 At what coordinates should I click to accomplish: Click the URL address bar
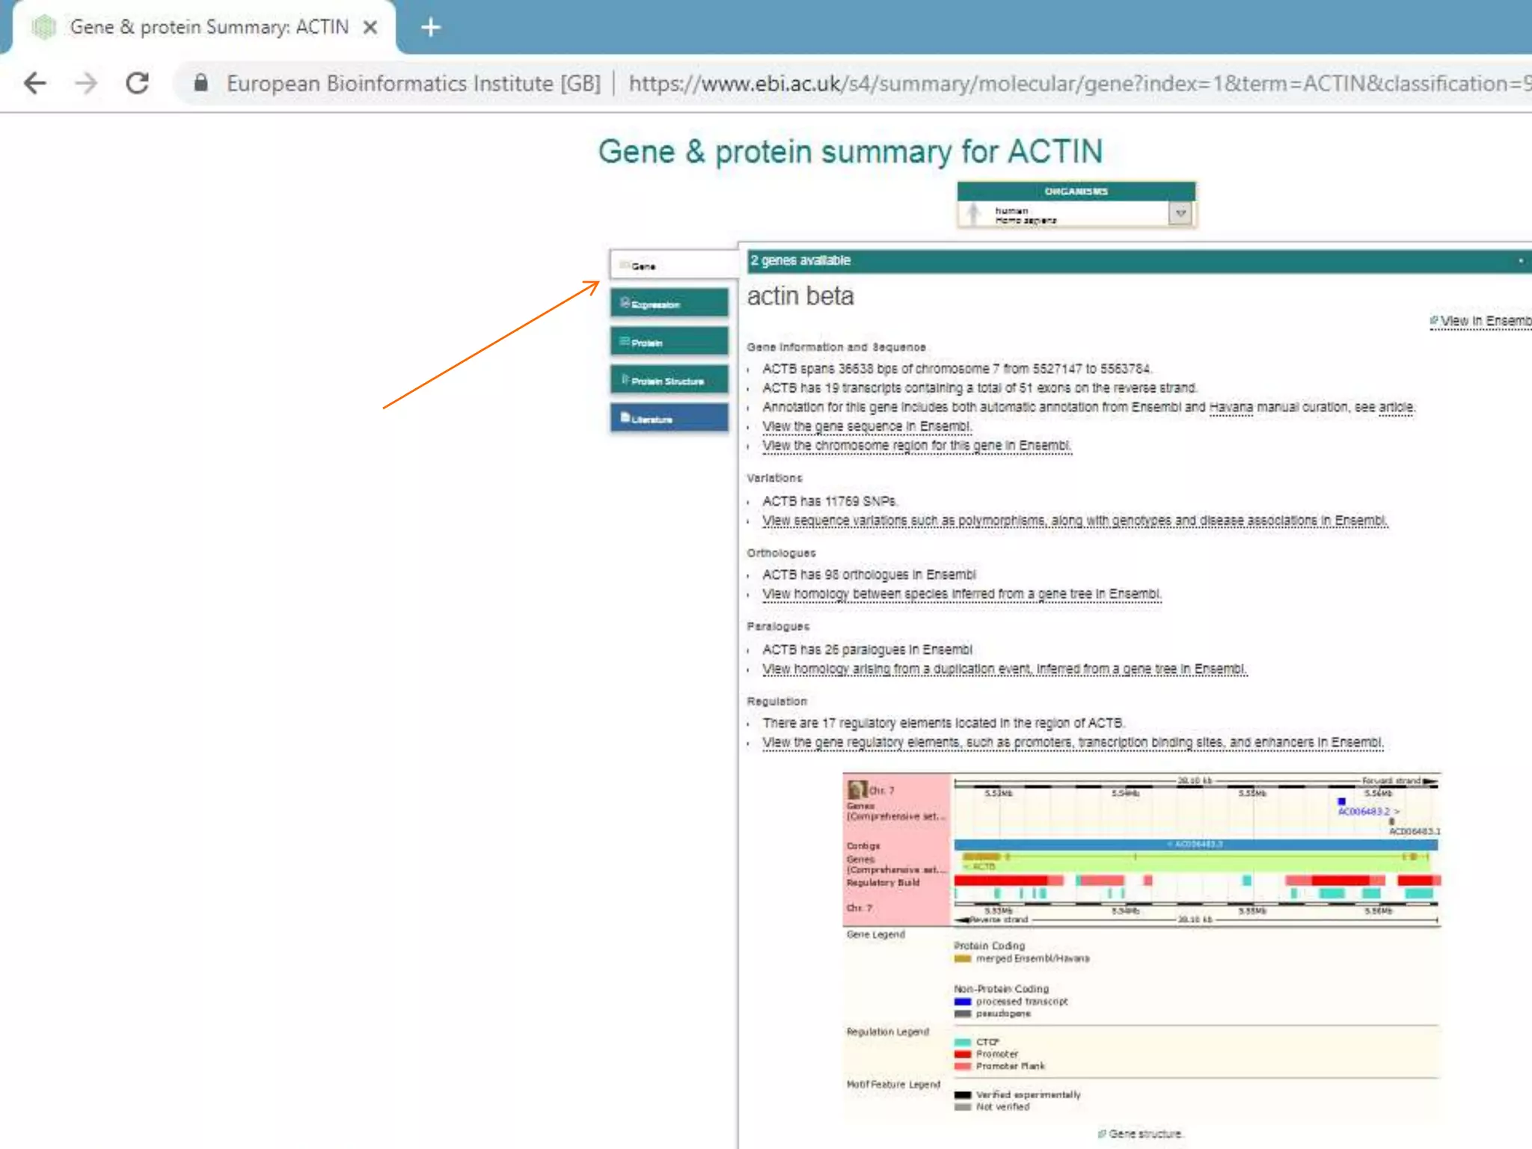1047,83
